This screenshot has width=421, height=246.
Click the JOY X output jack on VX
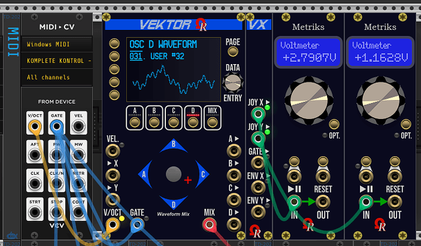point(258,114)
